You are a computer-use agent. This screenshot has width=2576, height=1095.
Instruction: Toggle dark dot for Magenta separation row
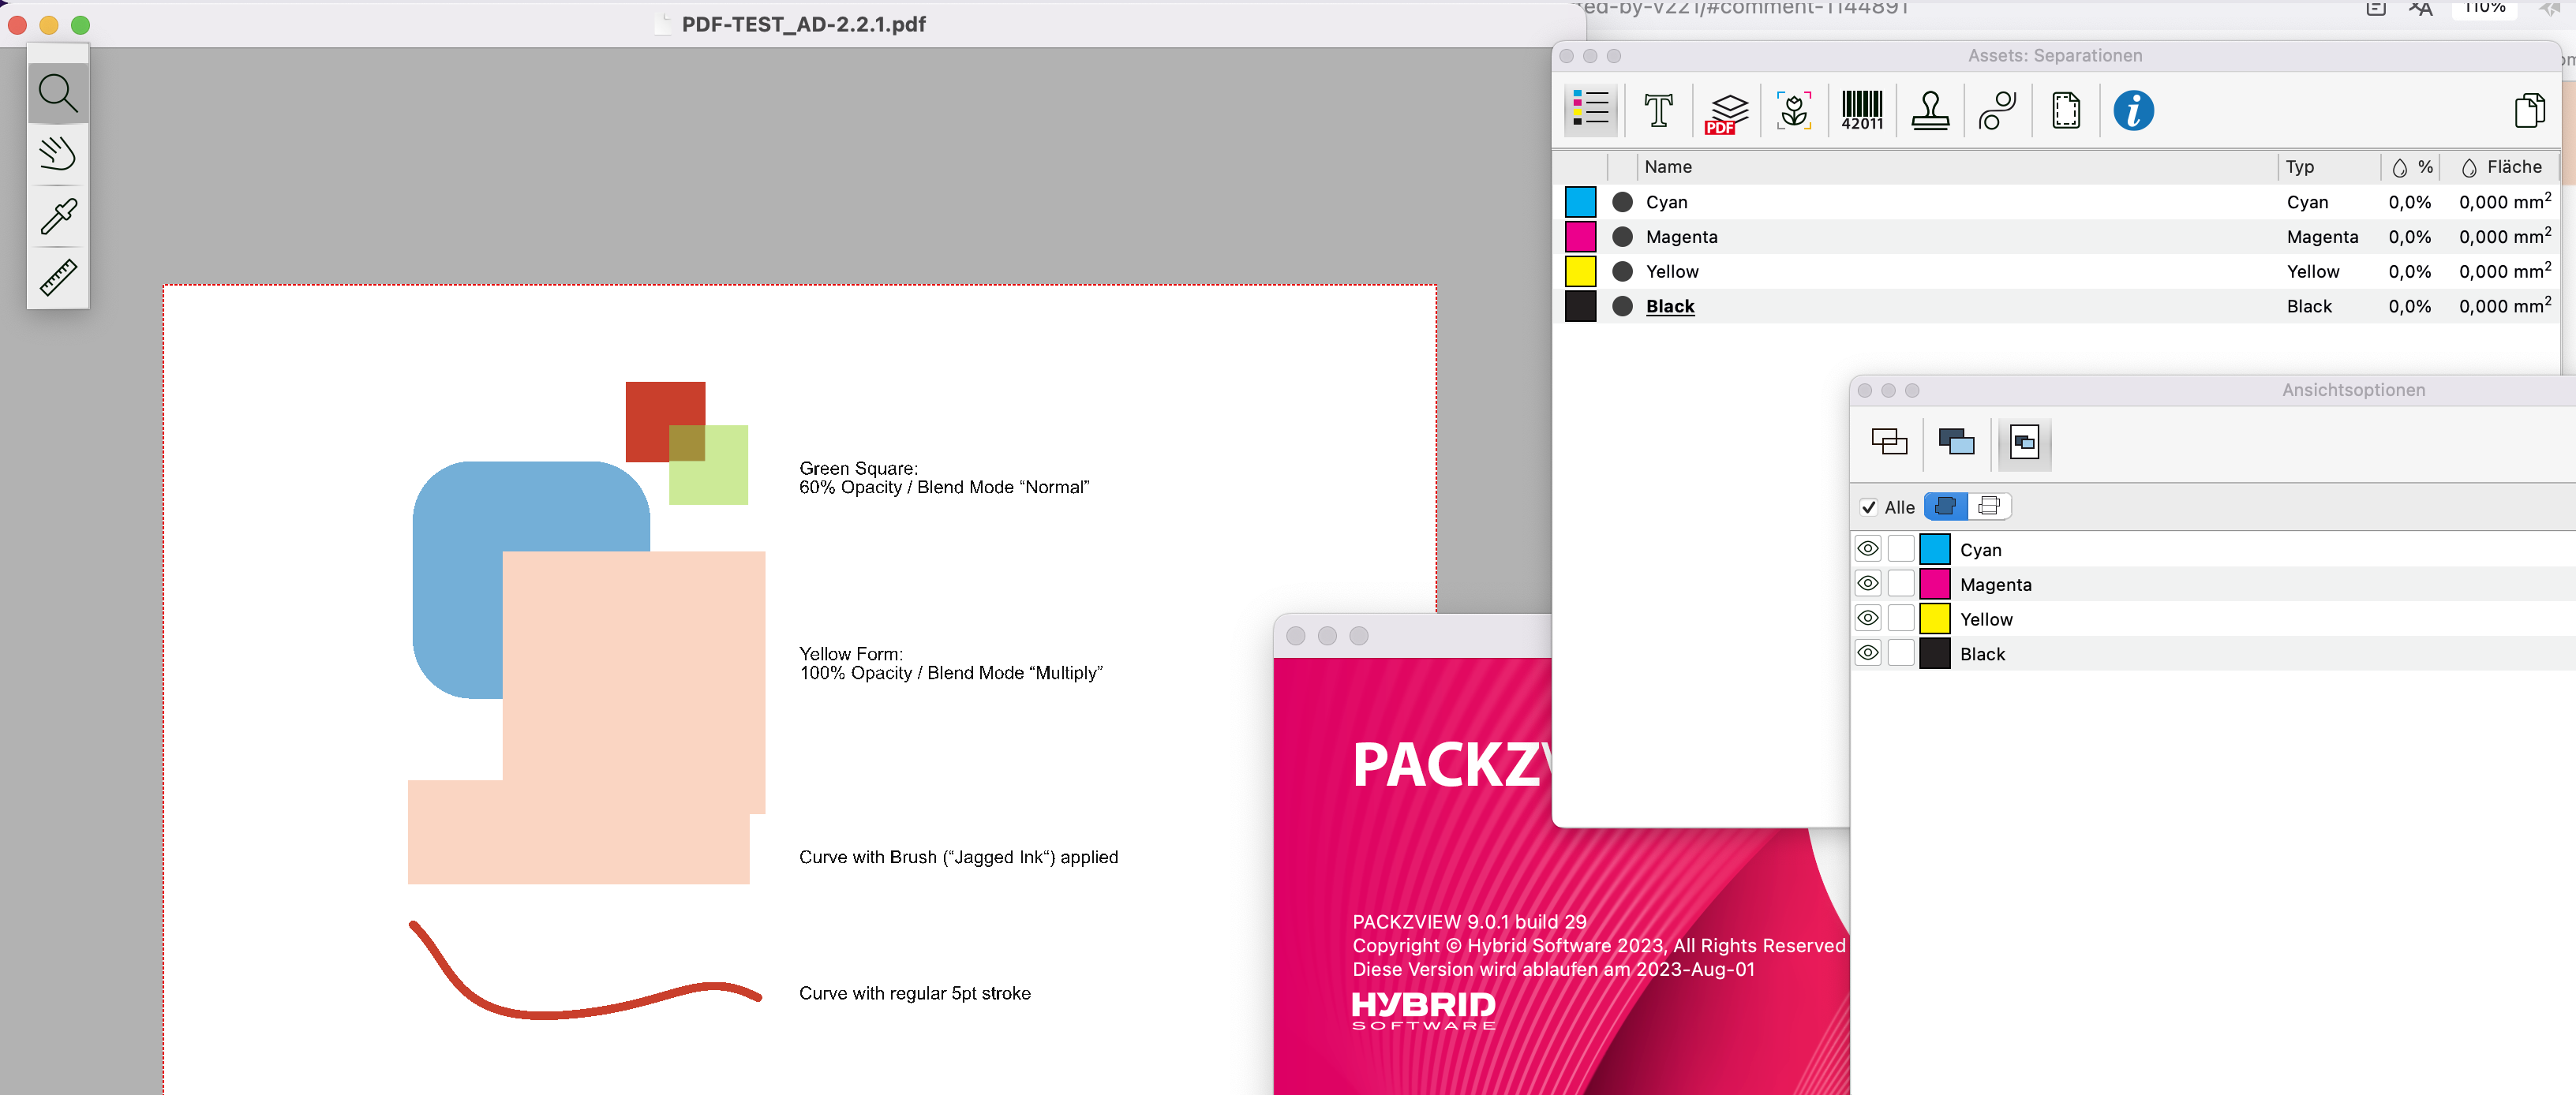click(x=1622, y=237)
